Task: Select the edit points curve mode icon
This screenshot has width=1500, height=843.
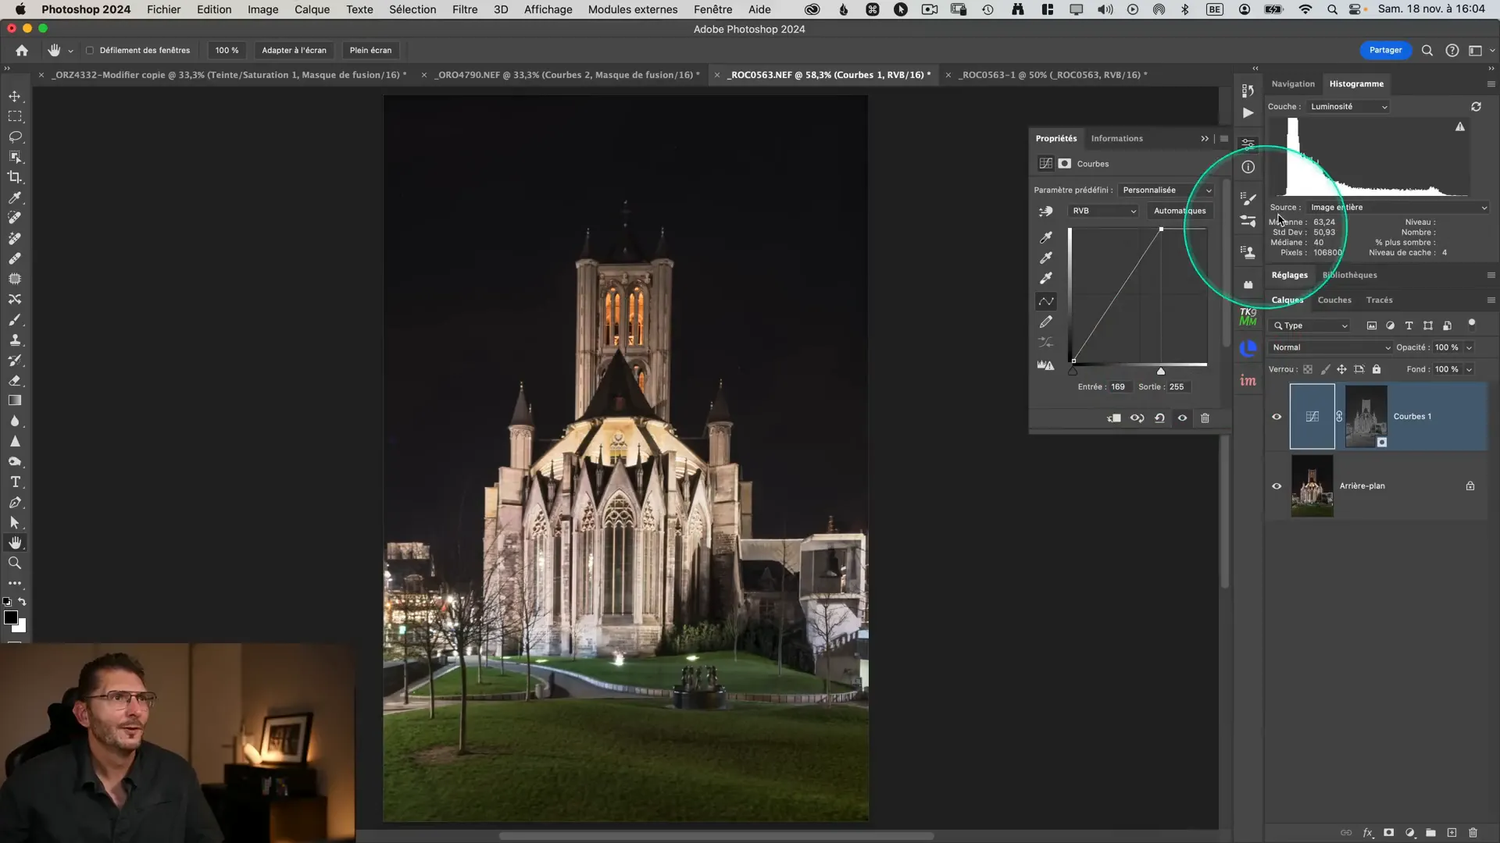Action: point(1045,301)
